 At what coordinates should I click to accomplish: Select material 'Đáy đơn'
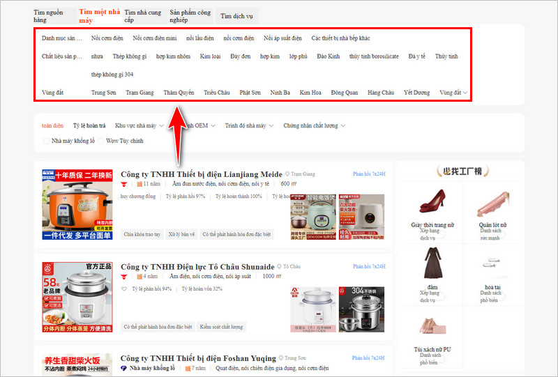[240, 56]
